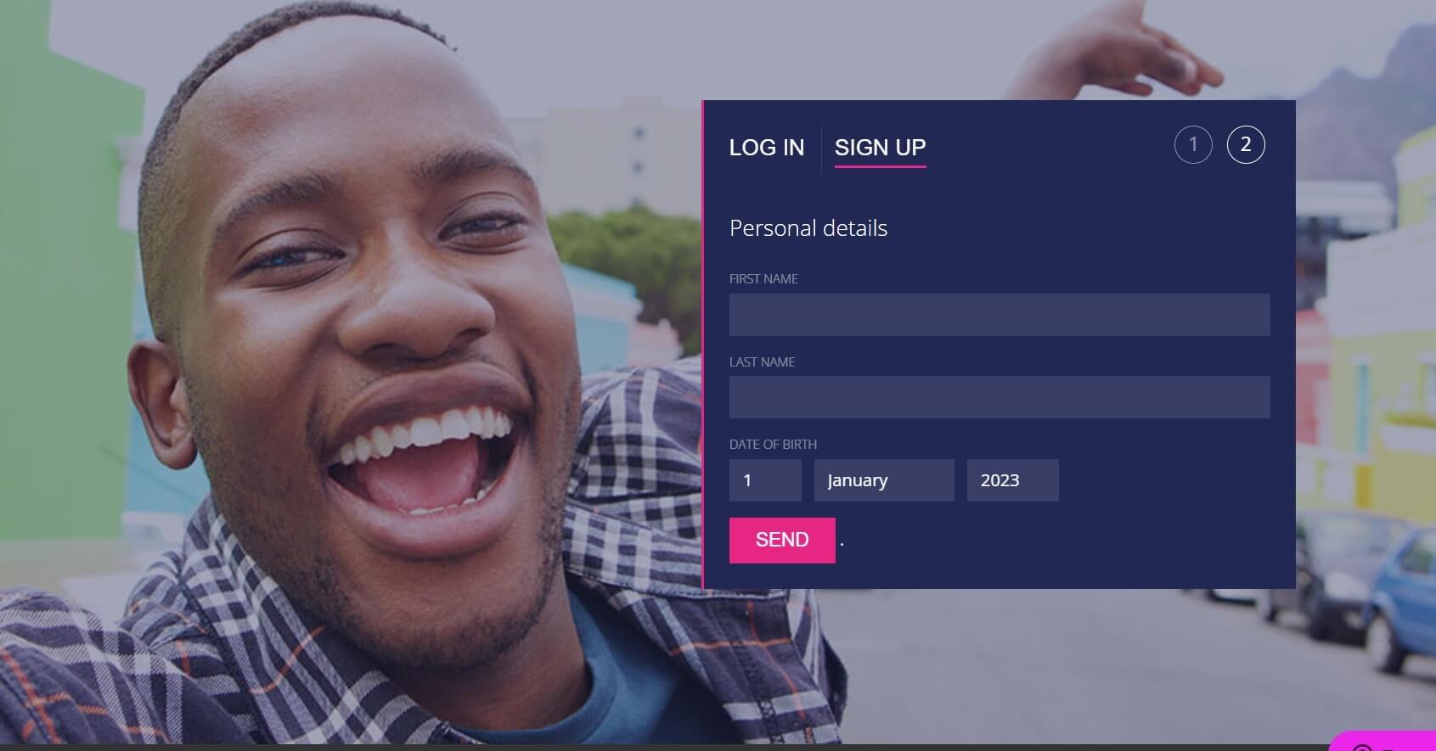This screenshot has height=751, width=1436.
Task: Switch to the LOG IN tab
Action: pos(766,148)
